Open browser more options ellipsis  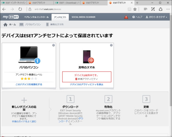tap(168, 9)
